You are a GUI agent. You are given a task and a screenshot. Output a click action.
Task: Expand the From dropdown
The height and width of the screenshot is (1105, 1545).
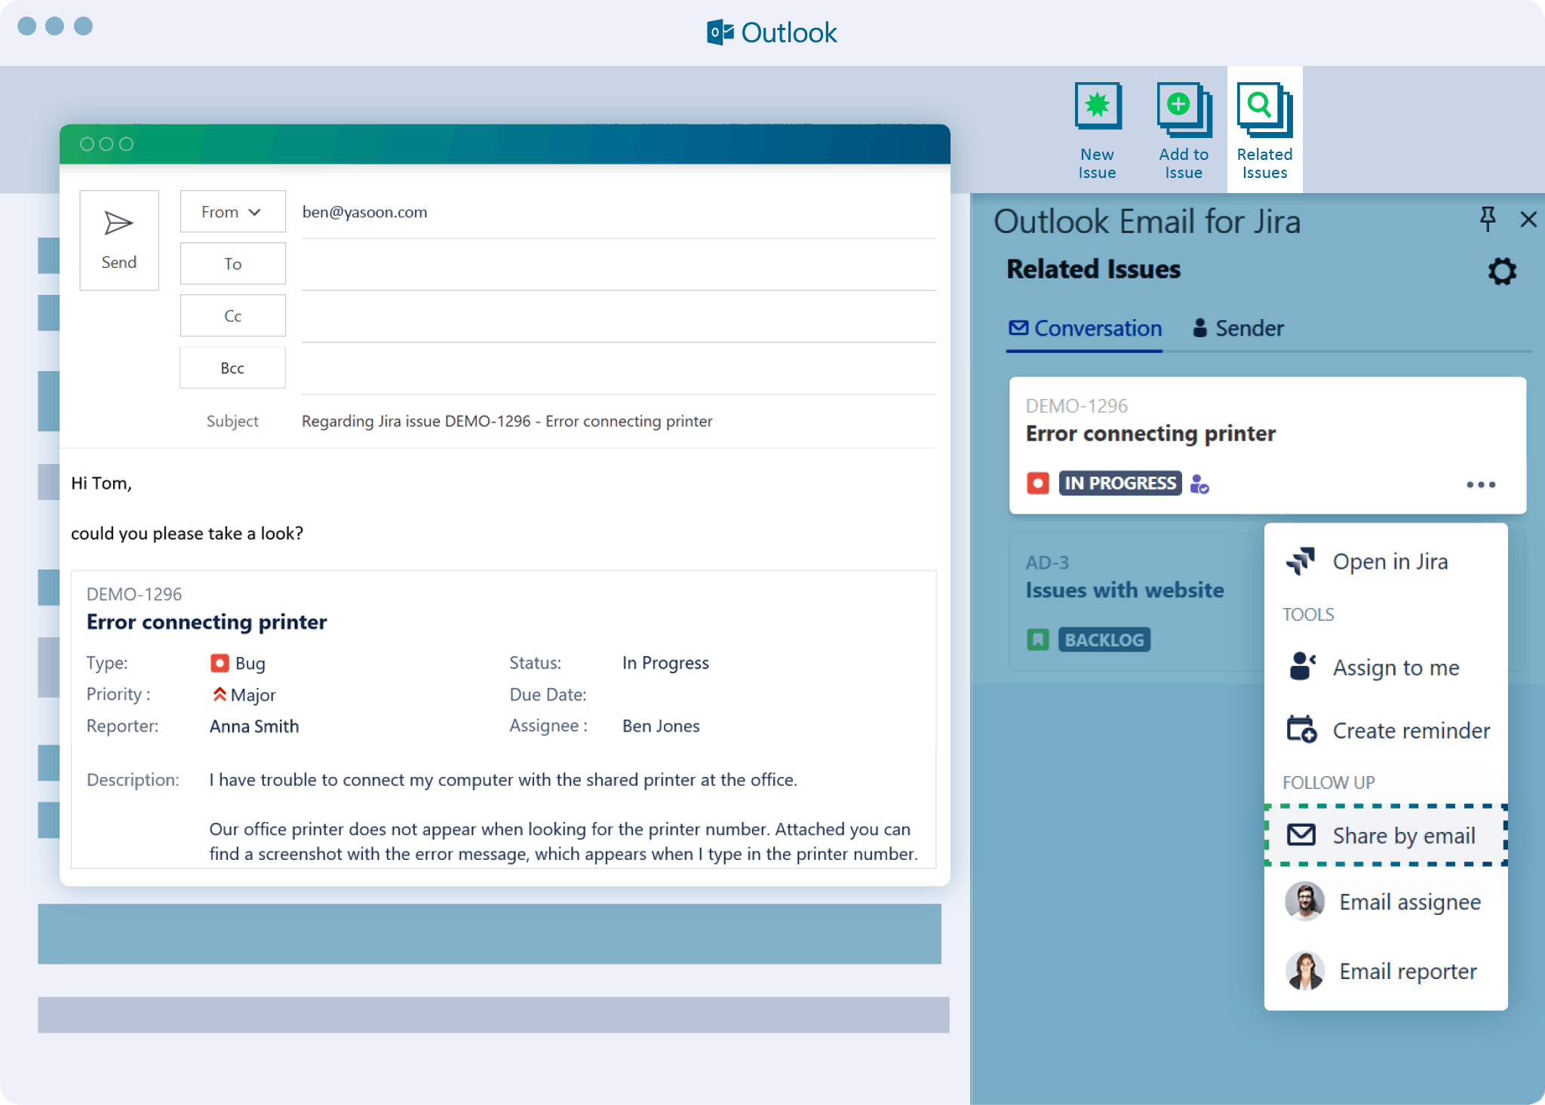pyautogui.click(x=232, y=212)
